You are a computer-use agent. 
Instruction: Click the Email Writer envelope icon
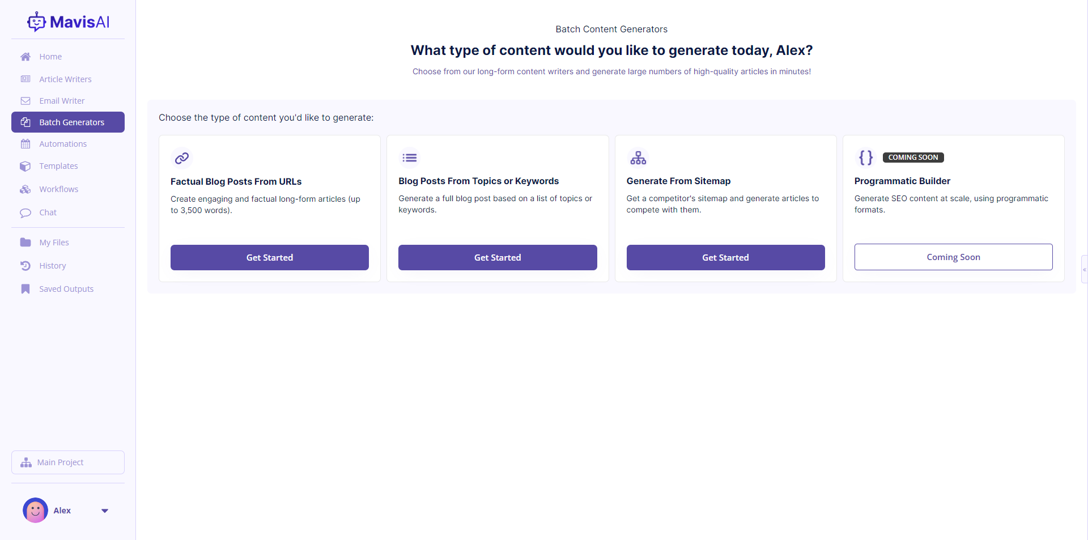tap(25, 101)
